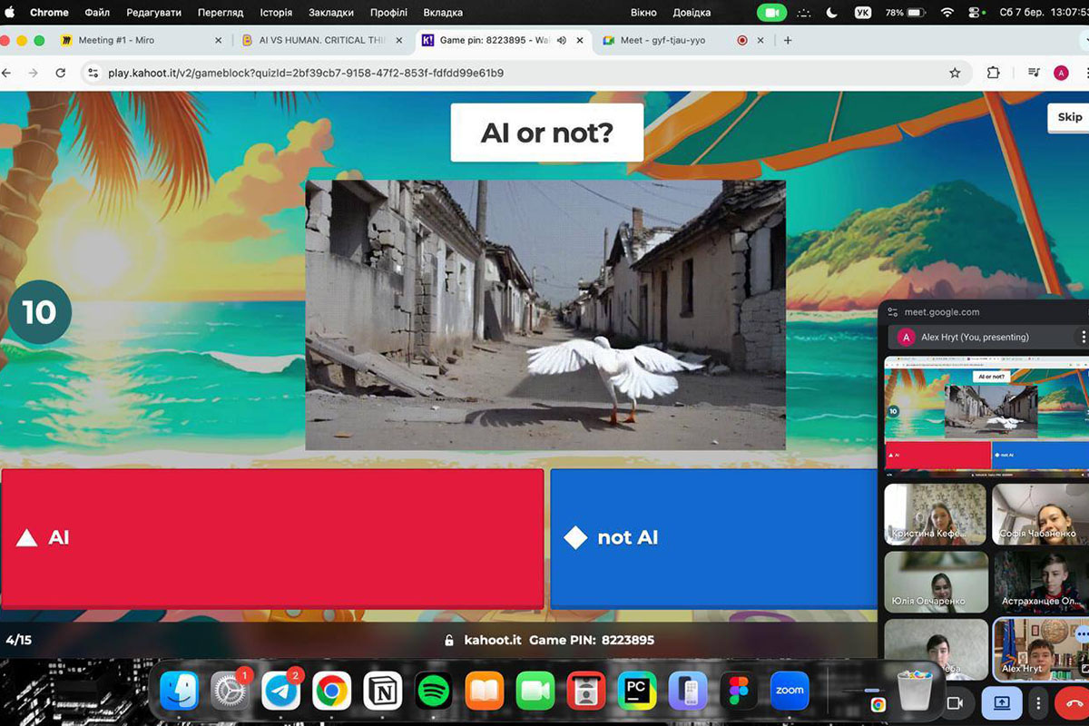The image size is (1089, 726).
Task: Select Юлія Овчаренко video tile
Action: tap(936, 581)
